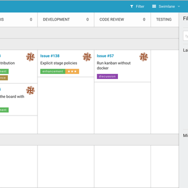Open Issue #57 link

coord(105,56)
